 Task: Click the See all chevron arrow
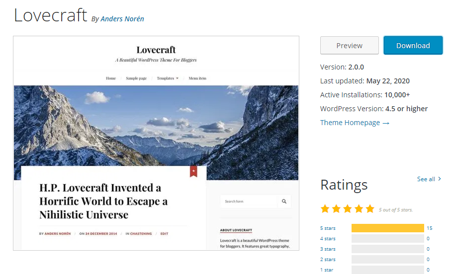[x=440, y=179]
